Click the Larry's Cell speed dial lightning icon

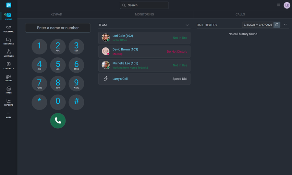105,79
